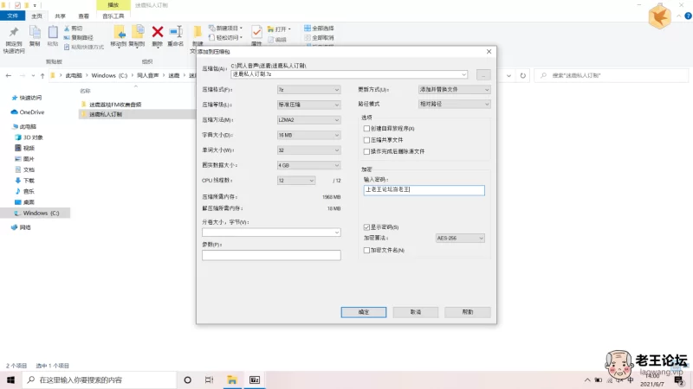Open the split volume size dropdown
Image resolution: width=693 pixels, height=389 pixels.
[x=271, y=233]
